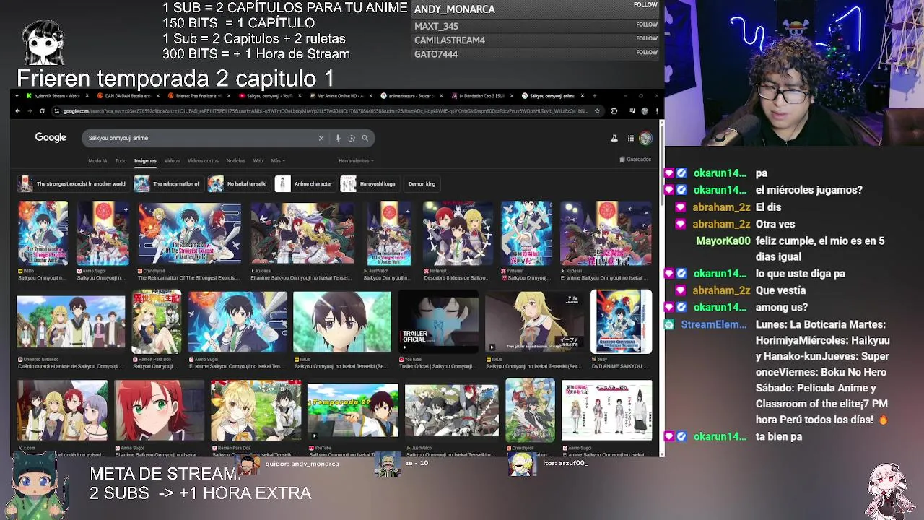
Task: Click the 'Que vestía' chat message
Action: pos(780,290)
